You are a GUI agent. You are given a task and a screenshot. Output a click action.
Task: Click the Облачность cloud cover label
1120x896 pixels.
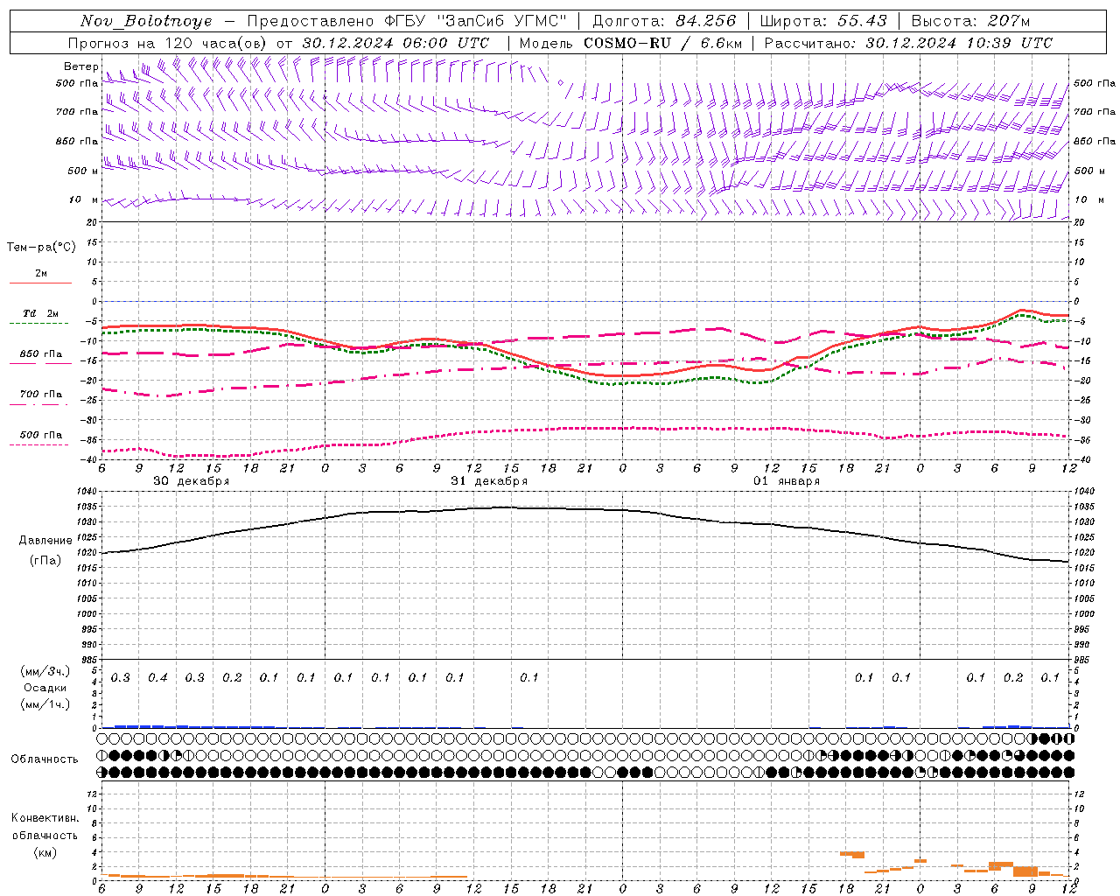pos(45,759)
